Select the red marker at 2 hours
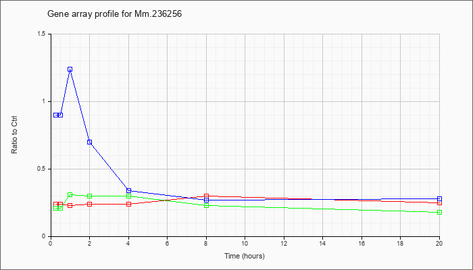Viewport: 473px width, 270px height. click(x=90, y=204)
